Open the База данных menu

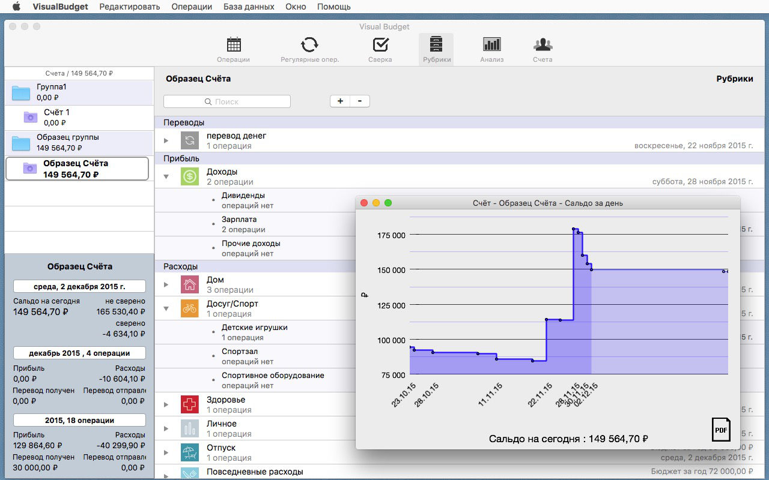pos(249,7)
